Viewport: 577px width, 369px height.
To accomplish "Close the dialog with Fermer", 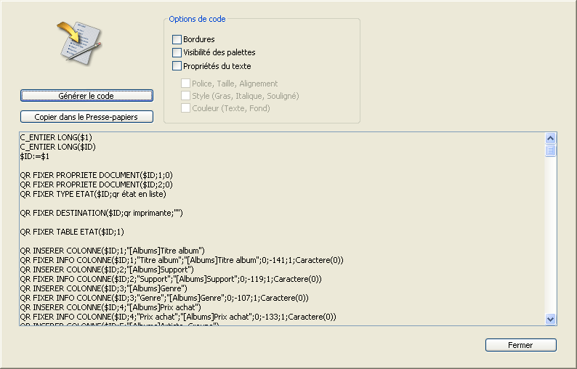I will click(x=520, y=345).
